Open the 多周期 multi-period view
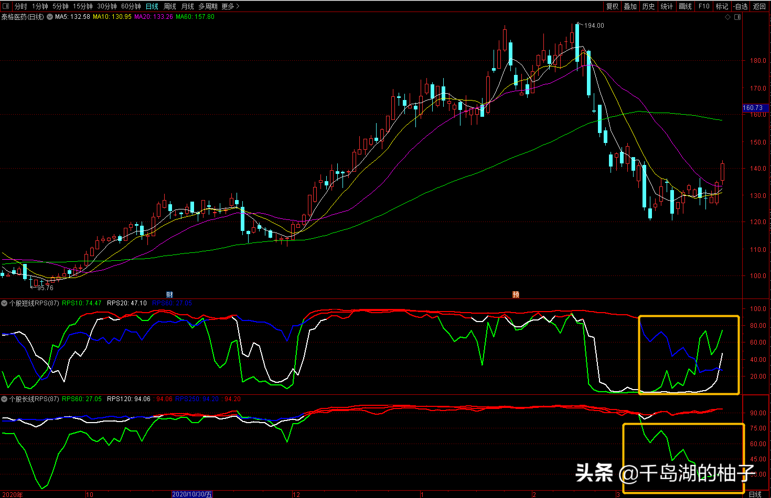Viewport: 771px width, 498px height. coord(208,6)
